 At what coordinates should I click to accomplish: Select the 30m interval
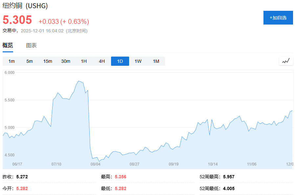(66, 61)
